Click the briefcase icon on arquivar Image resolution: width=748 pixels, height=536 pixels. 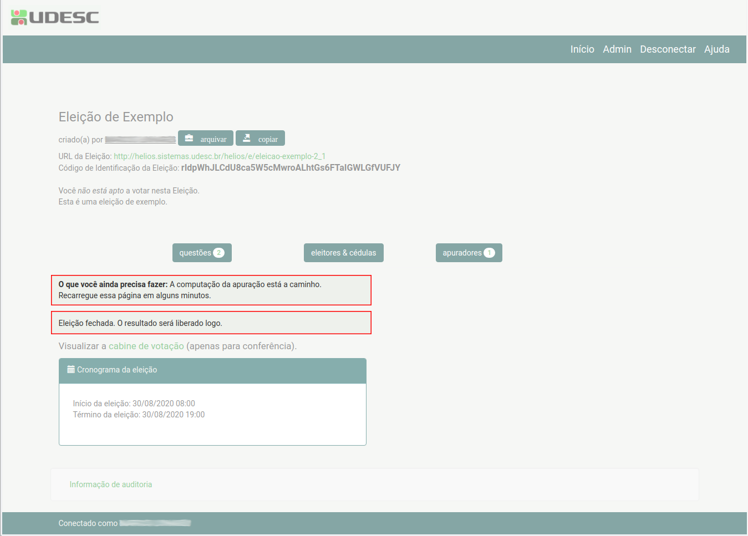point(189,139)
